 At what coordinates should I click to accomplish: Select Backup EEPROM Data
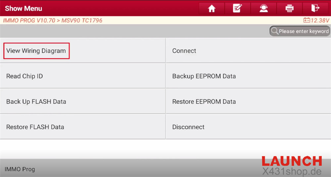pos(204,76)
